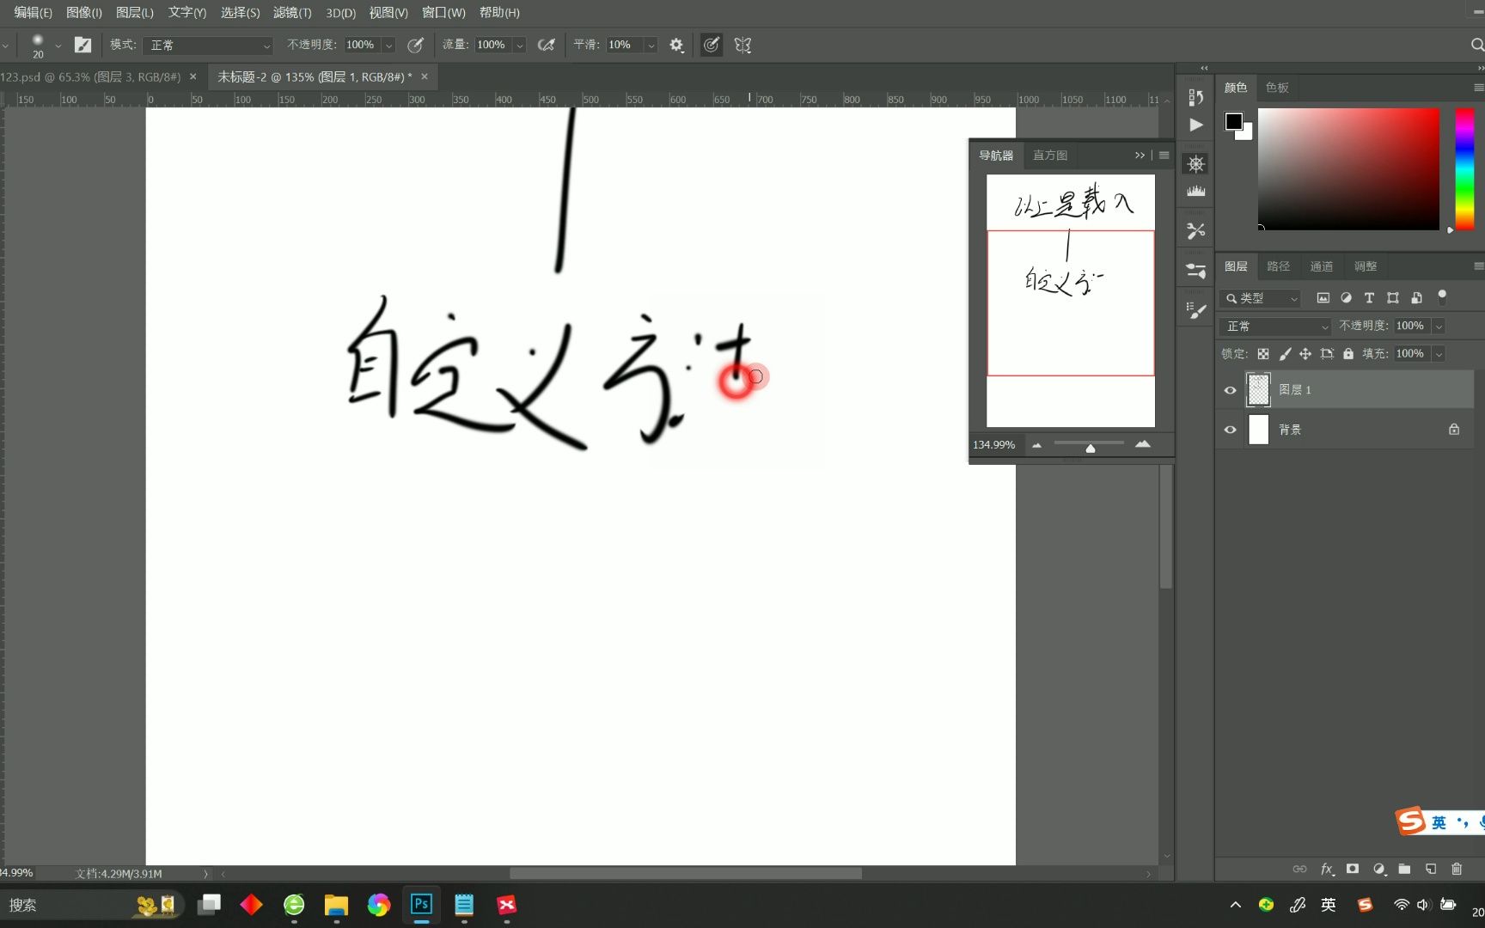This screenshot has width=1485, height=928.
Task: Enable the Lock all padlock for 图层 1
Action: [x=1348, y=353]
